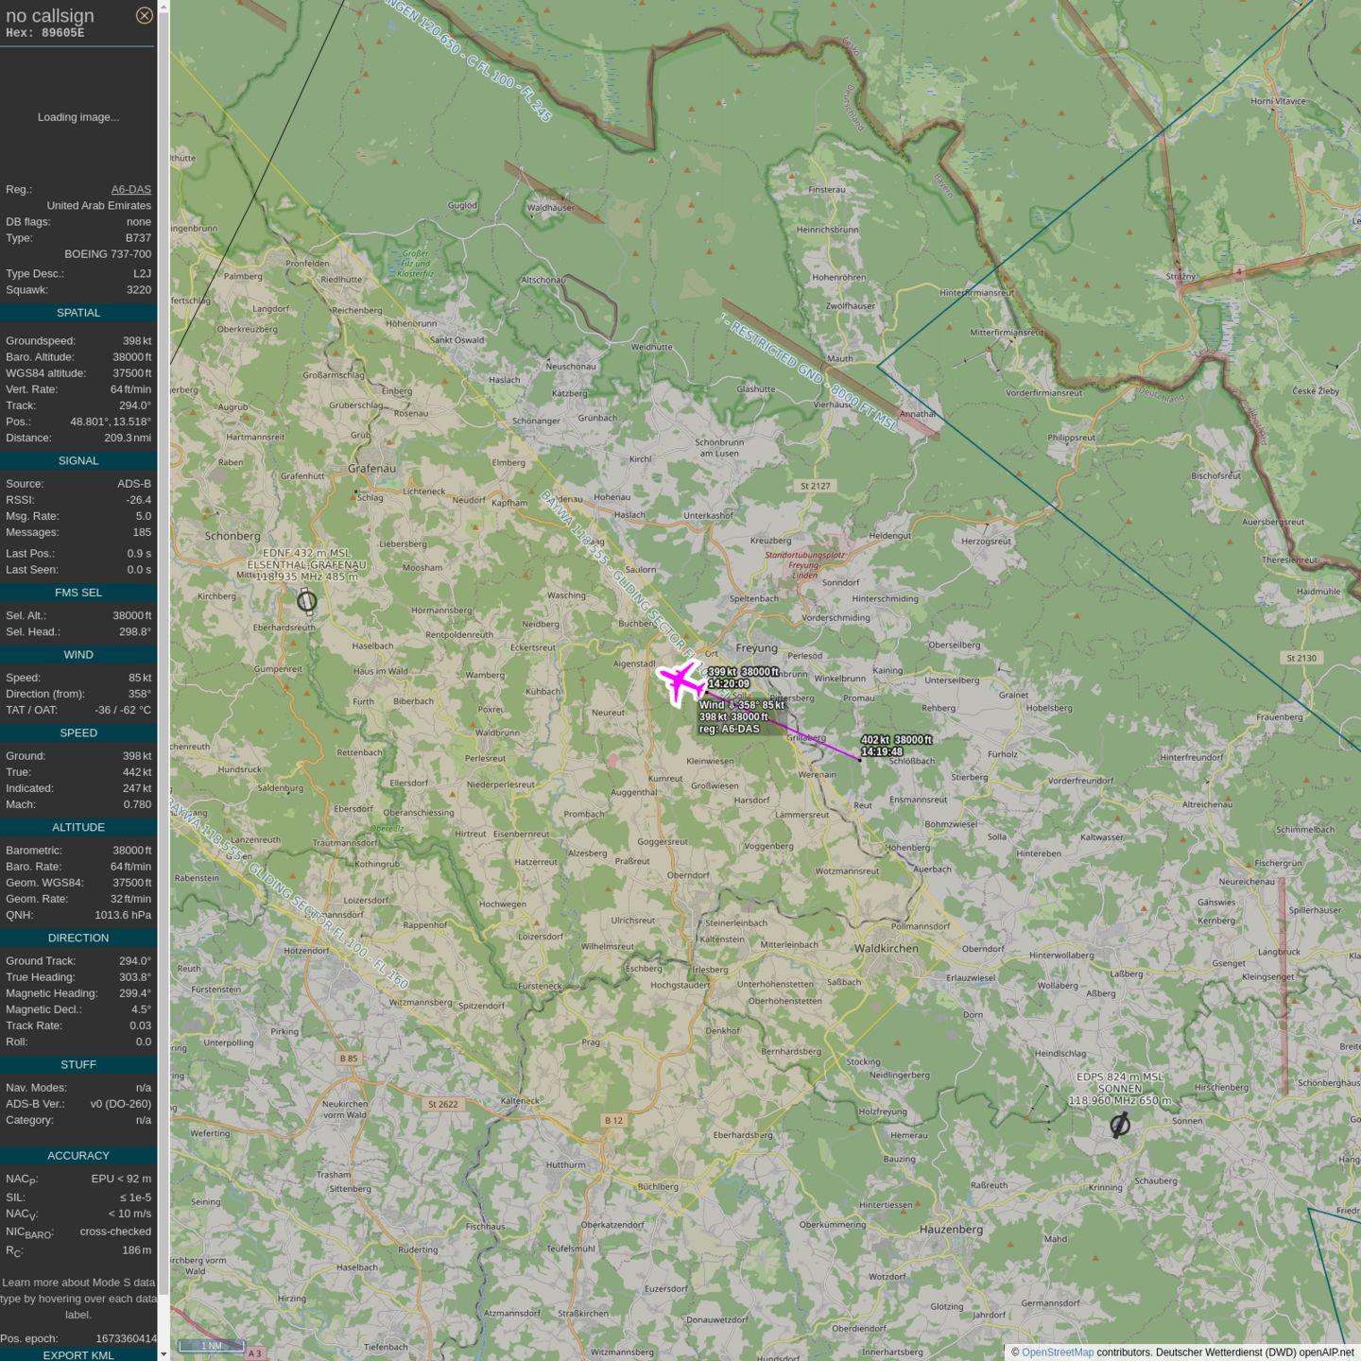
Task: Click the B 85 road shield
Action: click(349, 1059)
